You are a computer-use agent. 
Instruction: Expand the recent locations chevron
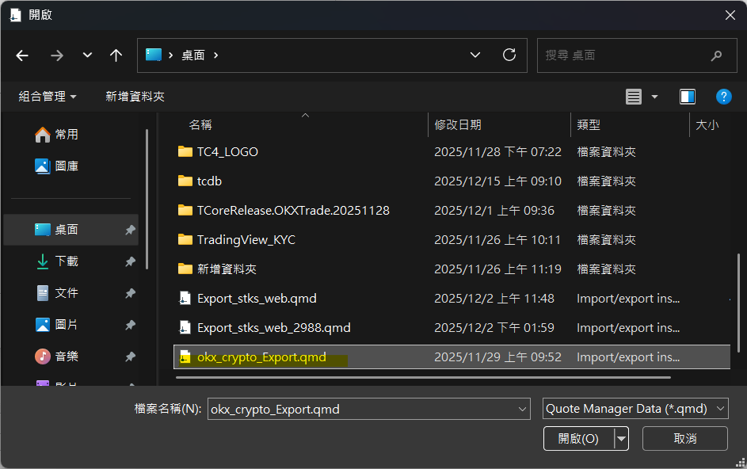[x=87, y=55]
